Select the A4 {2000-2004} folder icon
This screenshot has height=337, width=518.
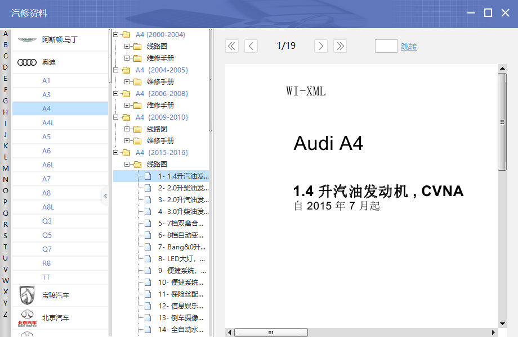point(126,35)
